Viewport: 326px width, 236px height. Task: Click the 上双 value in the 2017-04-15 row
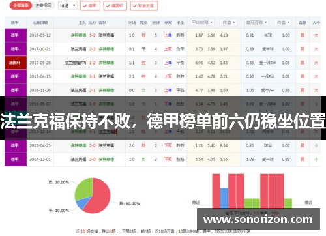168,76
